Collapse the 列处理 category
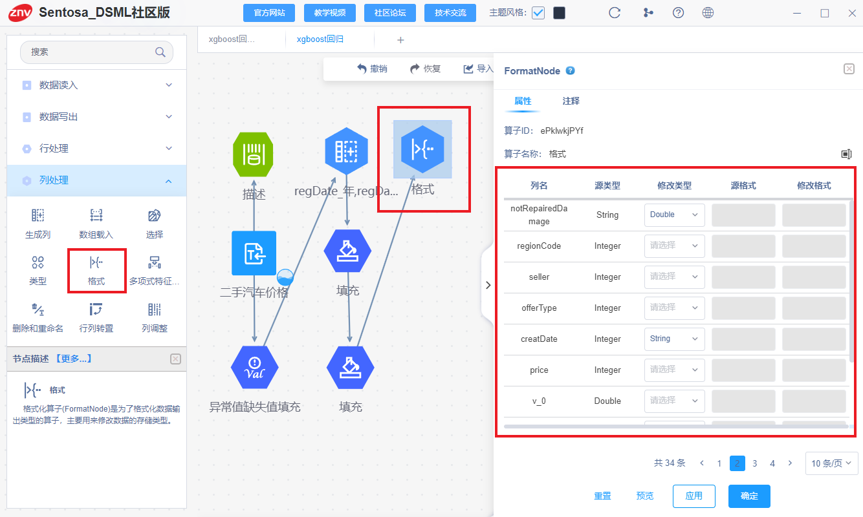The image size is (863, 517). (96, 180)
